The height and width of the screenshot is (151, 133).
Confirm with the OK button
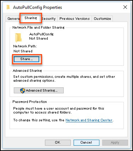pos(58,143)
